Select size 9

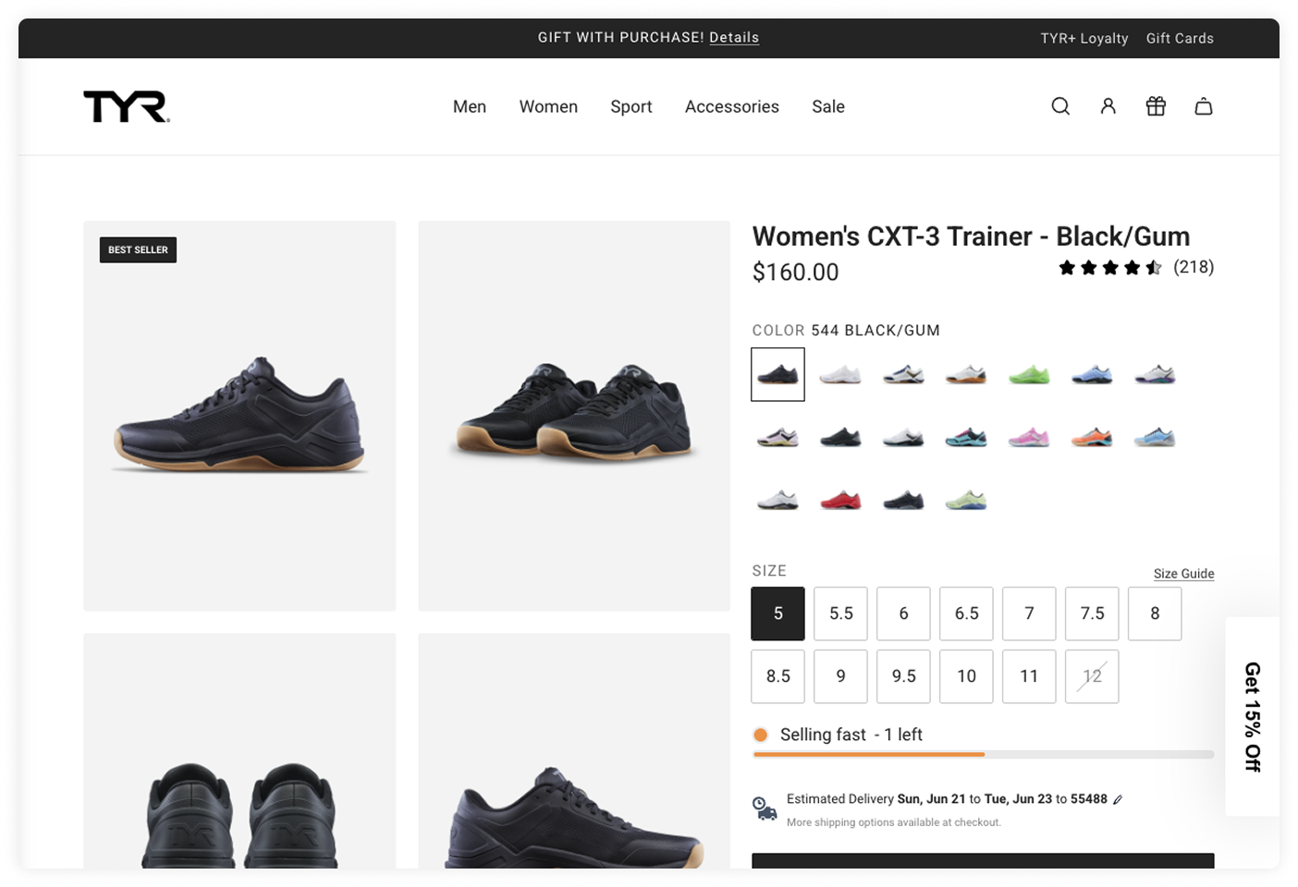[x=840, y=676]
